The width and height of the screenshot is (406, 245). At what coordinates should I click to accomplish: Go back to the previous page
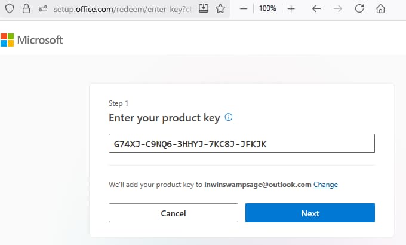pyautogui.click(x=316, y=9)
